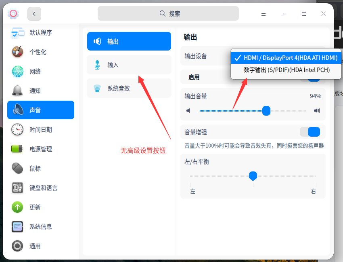Turn off 音量增强 volume boost

pos(310,132)
